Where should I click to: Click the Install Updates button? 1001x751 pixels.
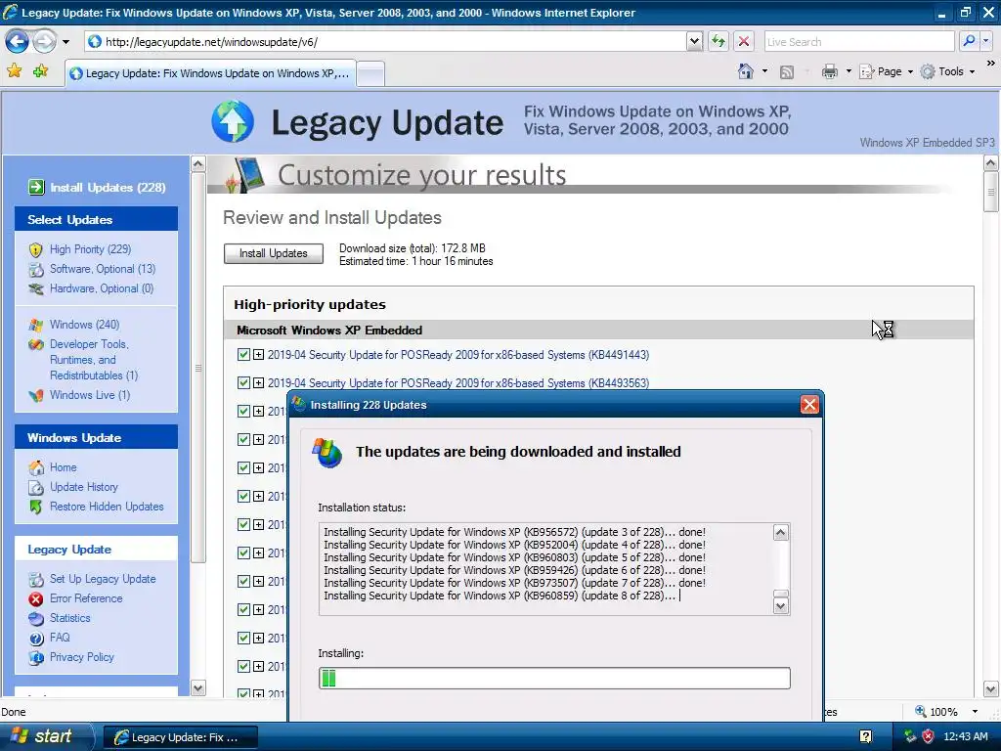[274, 253]
